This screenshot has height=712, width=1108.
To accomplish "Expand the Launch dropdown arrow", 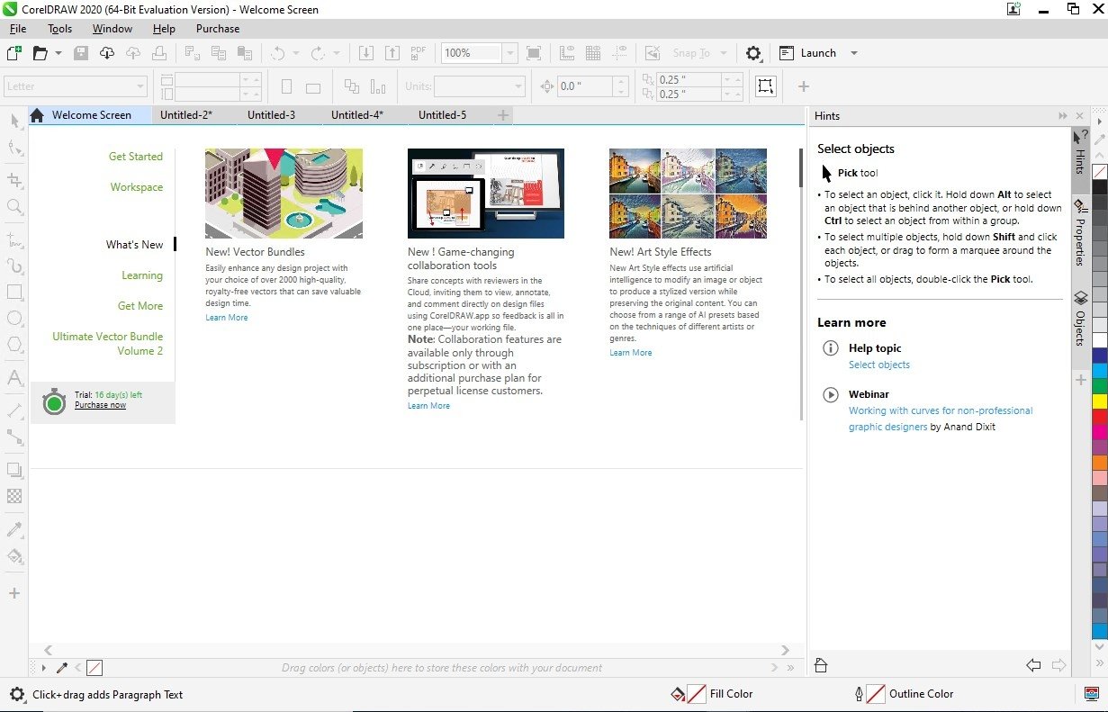I will pos(854,53).
